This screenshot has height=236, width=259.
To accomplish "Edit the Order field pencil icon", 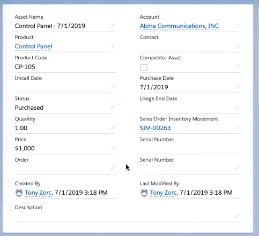I will pyautogui.click(x=113, y=168).
